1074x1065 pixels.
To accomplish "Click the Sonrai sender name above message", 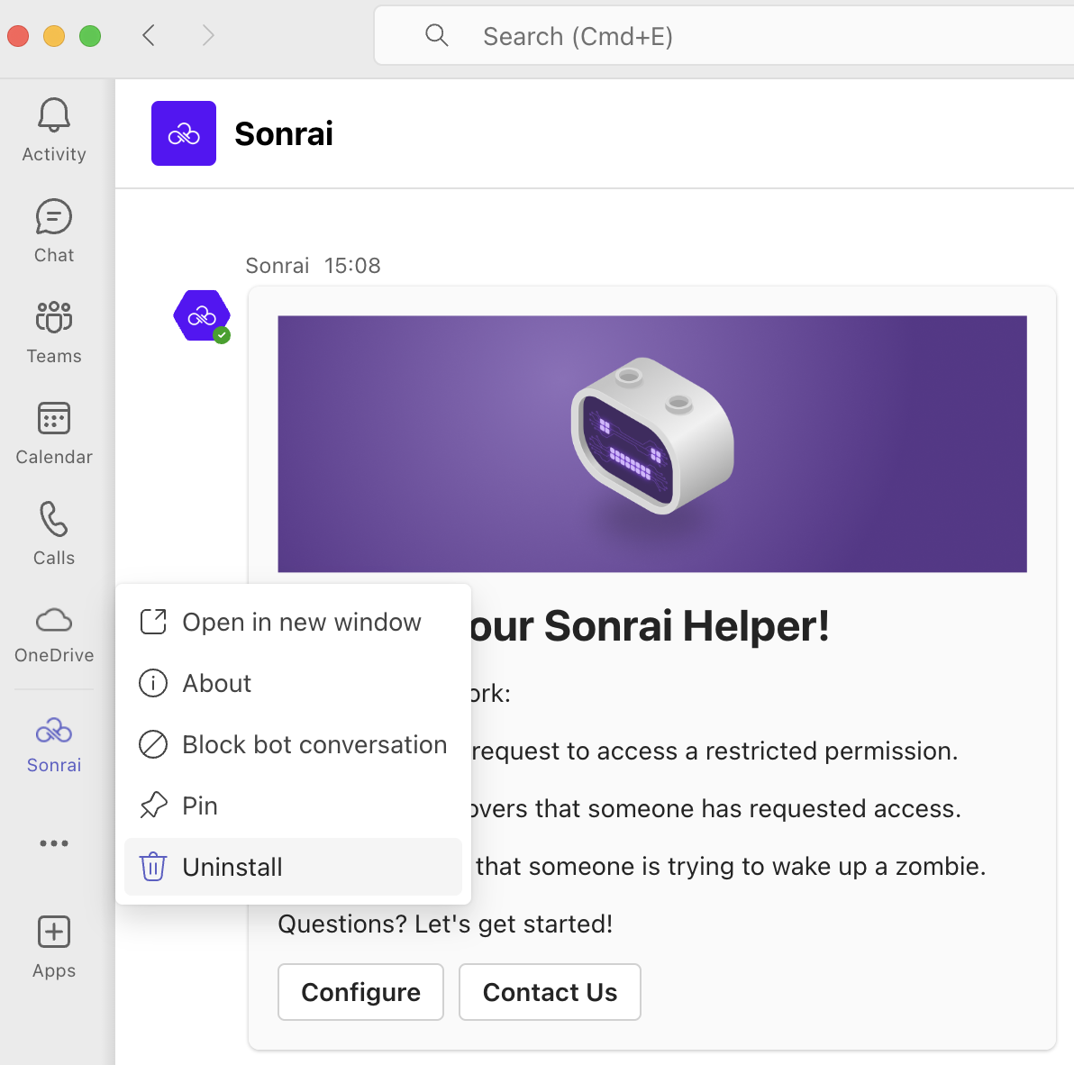I will tap(278, 265).
